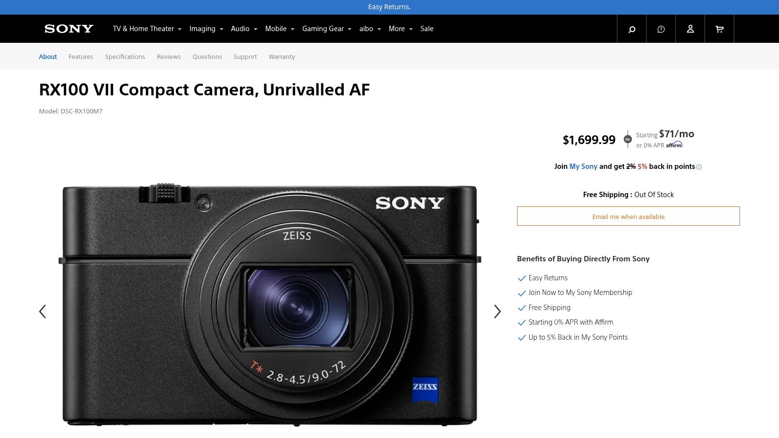The height and width of the screenshot is (438, 779).
Task: Switch to the Reviews tab
Action: click(168, 56)
